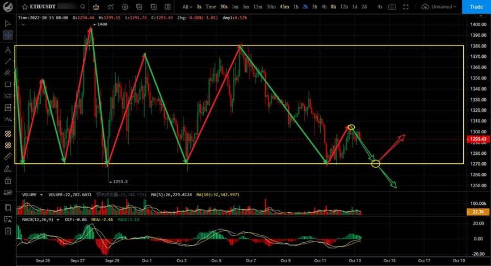Image resolution: width=491 pixels, height=266 pixels.
Task: Select the text annotation tool
Action: pos(8,50)
